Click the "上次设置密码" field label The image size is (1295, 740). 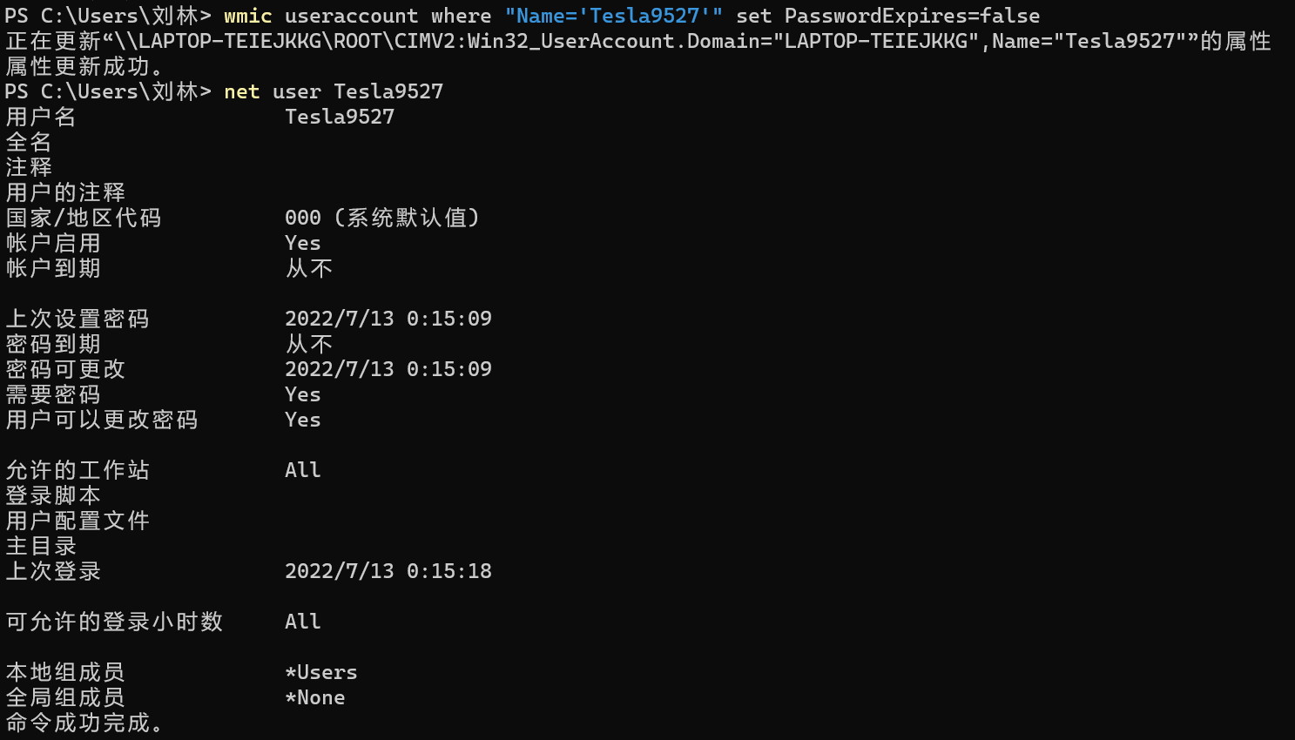point(78,319)
